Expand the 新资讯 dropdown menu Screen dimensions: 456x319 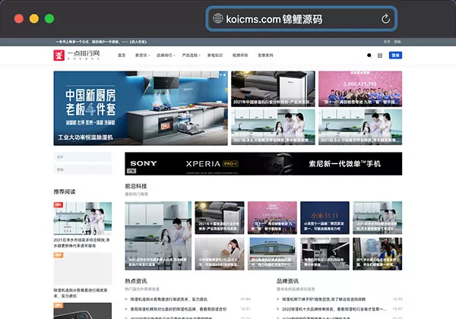[x=143, y=55]
